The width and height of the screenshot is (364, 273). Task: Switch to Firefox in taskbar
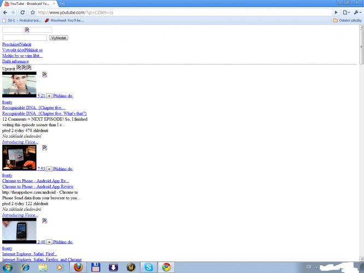(78, 268)
